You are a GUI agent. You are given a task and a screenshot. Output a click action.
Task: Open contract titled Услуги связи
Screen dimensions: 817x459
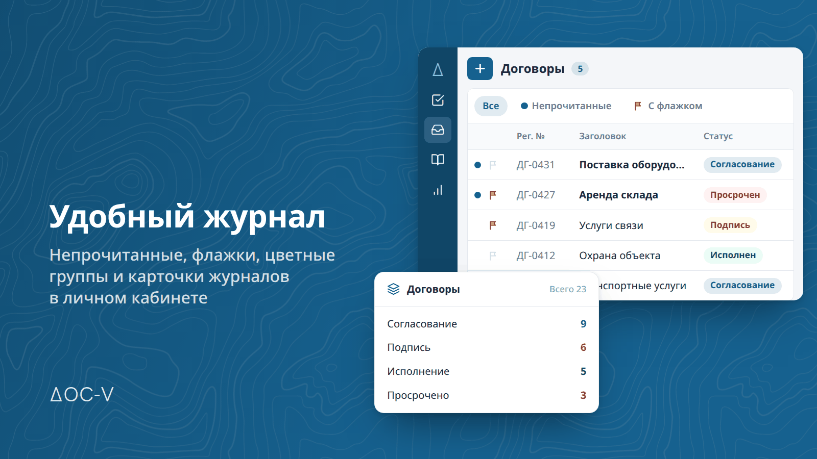(x=611, y=225)
